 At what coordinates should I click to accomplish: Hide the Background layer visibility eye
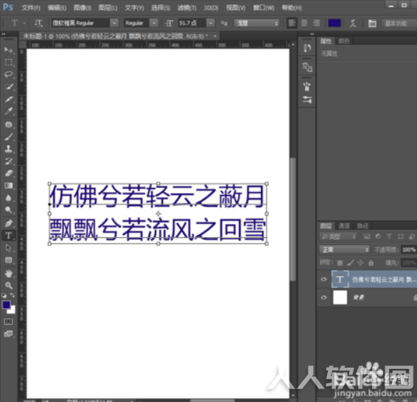click(x=324, y=297)
